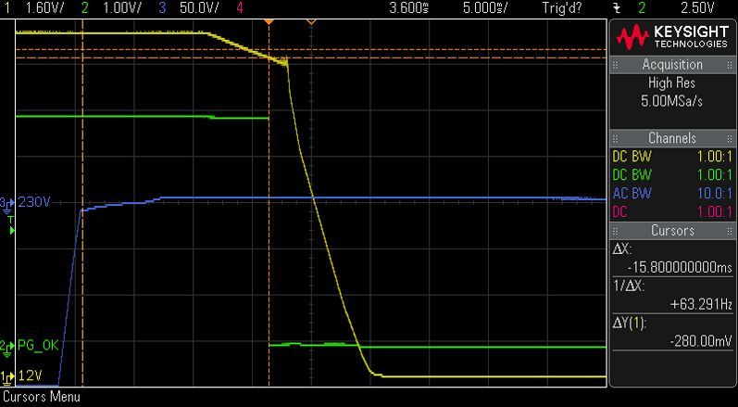Select the second orange cursor marker at top

(x=311, y=21)
